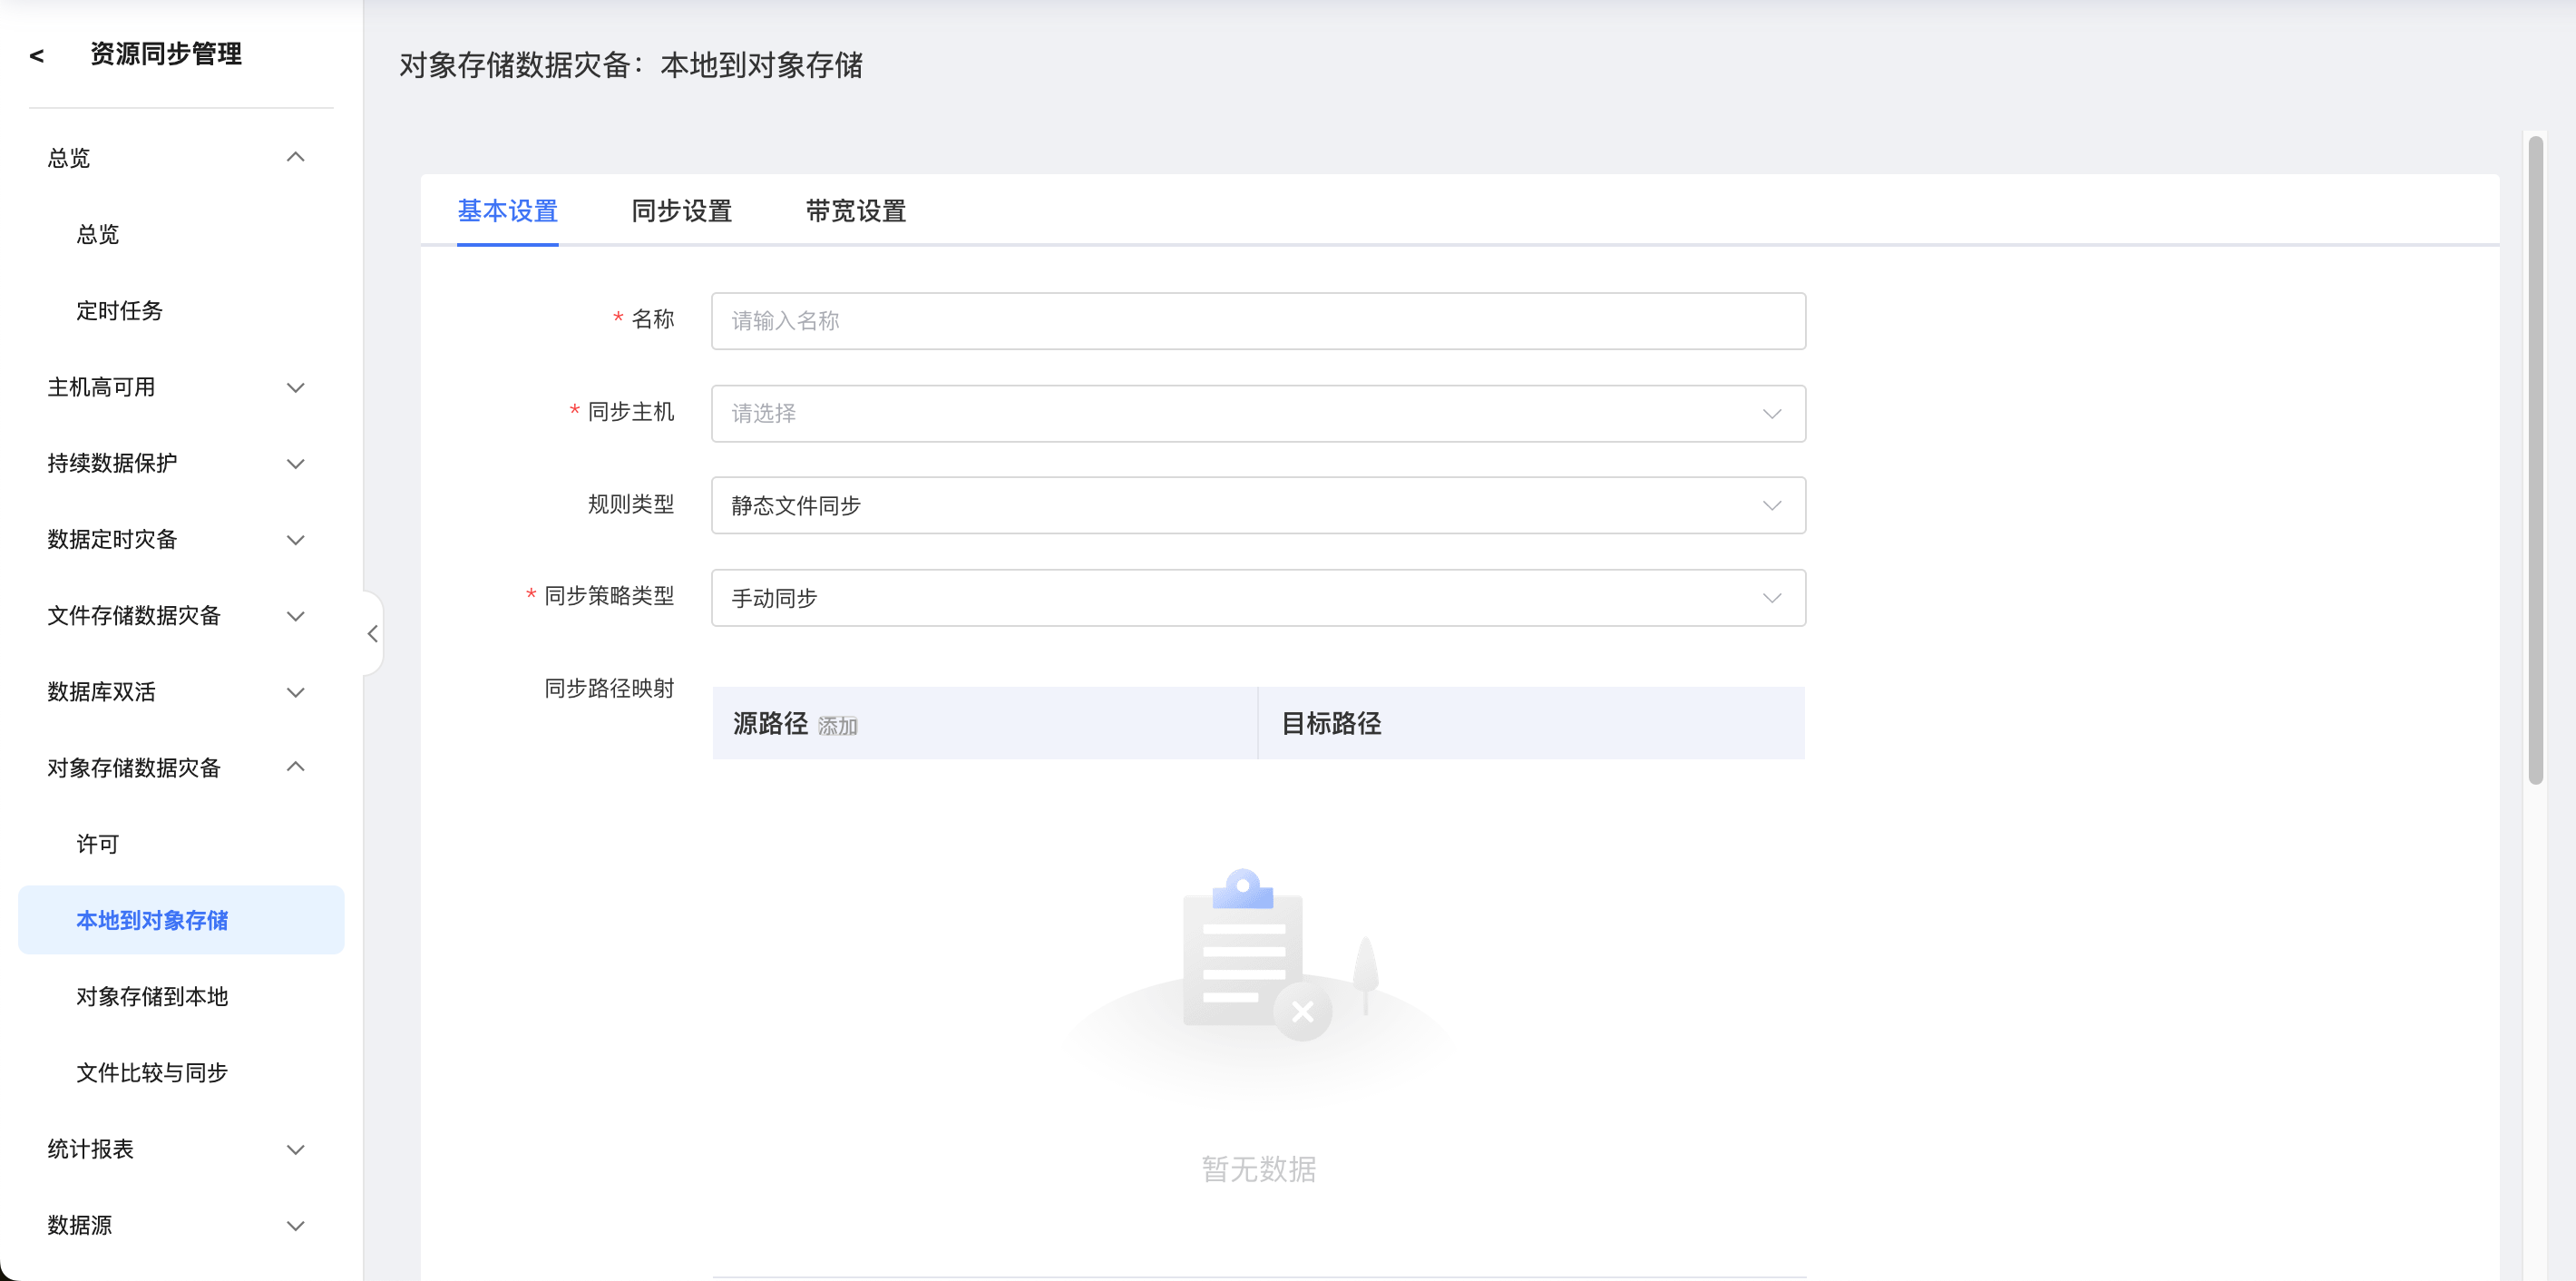Screen dimensions: 2576x1281
Task: Expand the 持续数据保护 section chevron
Action: (x=295, y=463)
